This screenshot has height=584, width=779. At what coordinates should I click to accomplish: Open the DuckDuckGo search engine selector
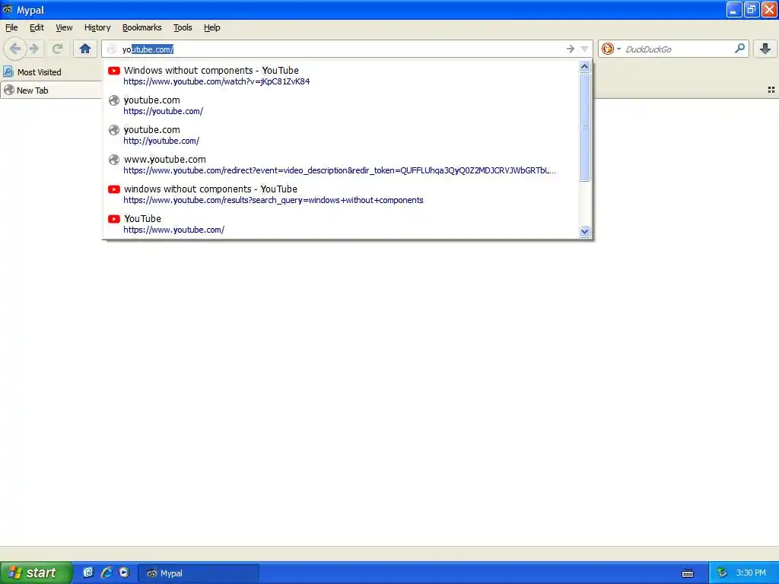611,49
